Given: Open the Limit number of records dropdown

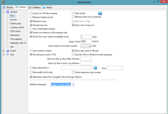Looking at the screenshot, I should pyautogui.click(x=90, y=46).
